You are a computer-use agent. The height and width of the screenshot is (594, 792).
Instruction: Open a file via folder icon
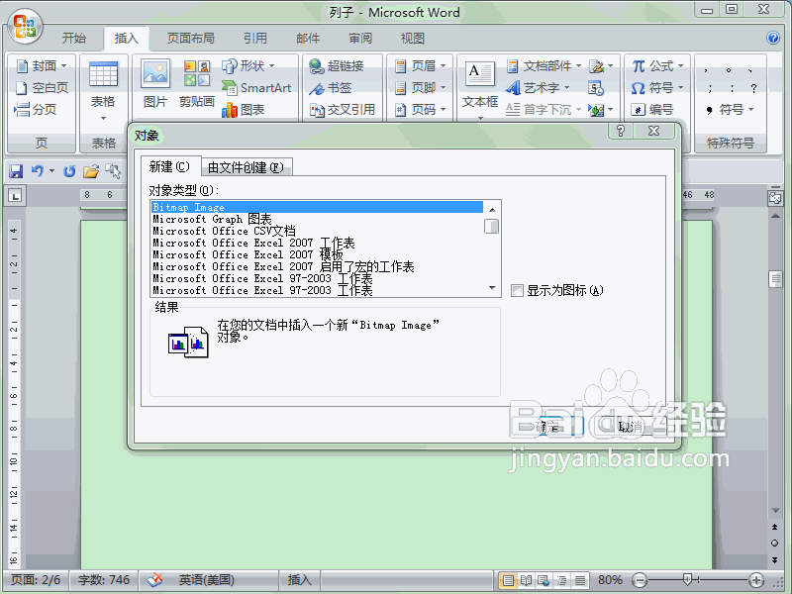(x=91, y=171)
